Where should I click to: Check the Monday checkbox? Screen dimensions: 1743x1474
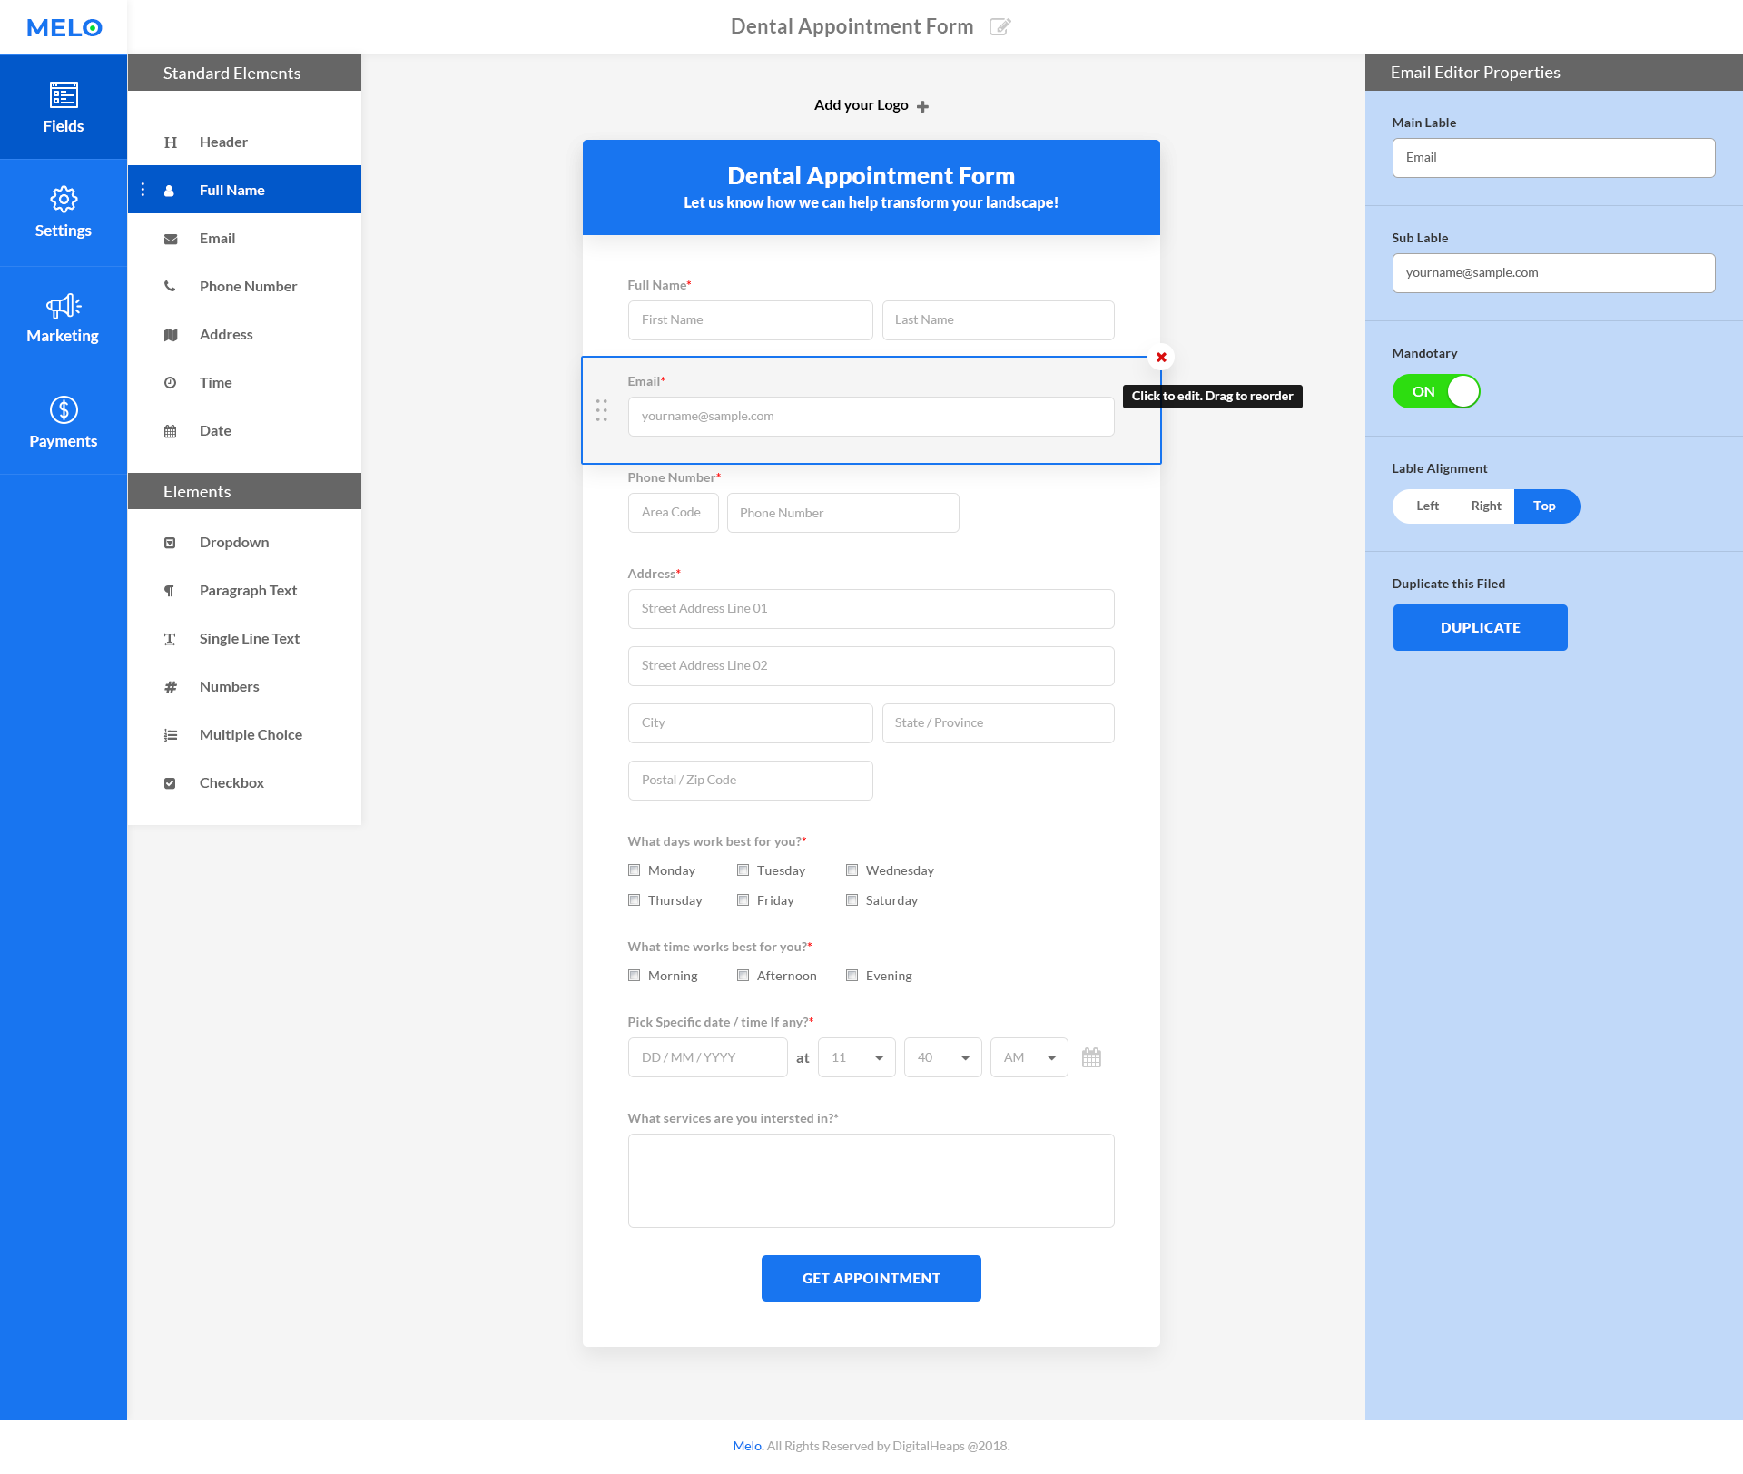635,870
